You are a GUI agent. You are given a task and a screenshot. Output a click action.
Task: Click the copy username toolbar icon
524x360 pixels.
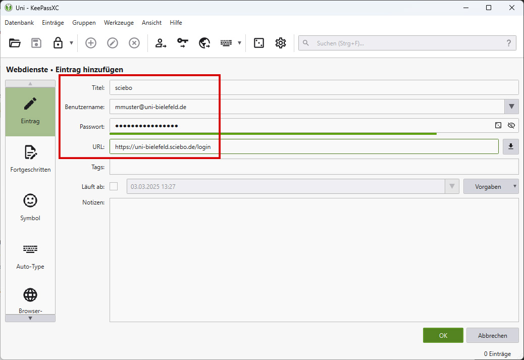(161, 43)
